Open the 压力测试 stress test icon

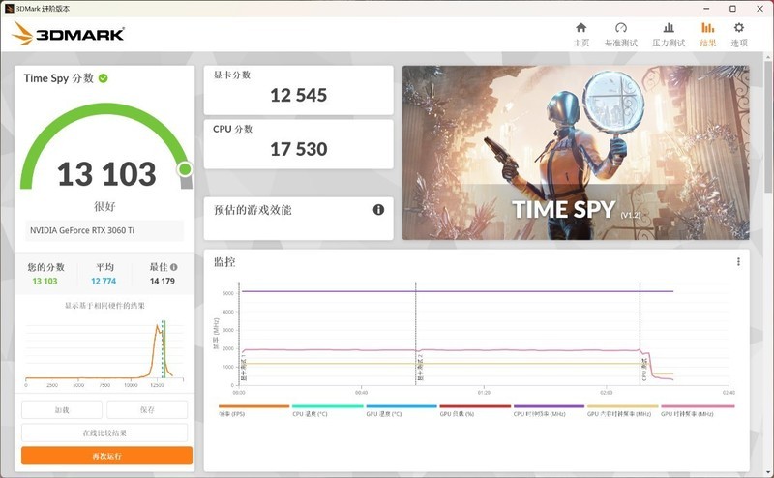pos(669,28)
